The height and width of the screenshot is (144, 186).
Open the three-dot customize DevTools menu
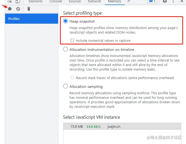coord(173,1)
